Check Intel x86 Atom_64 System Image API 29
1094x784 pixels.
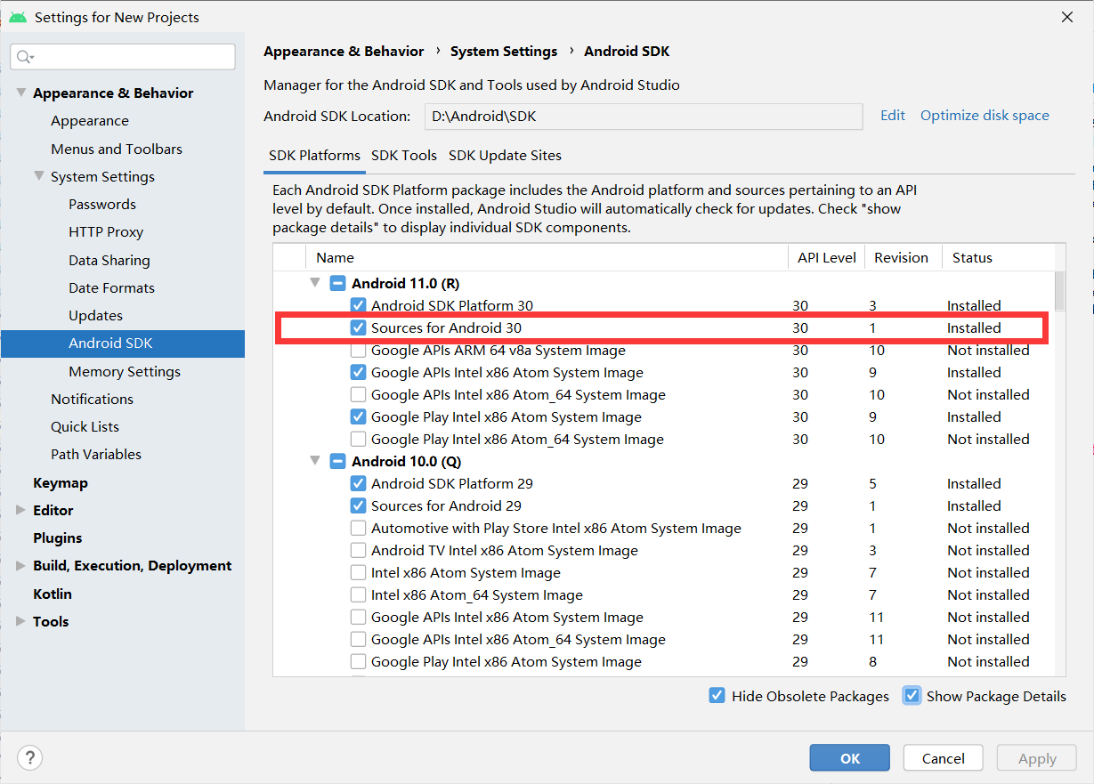click(358, 595)
